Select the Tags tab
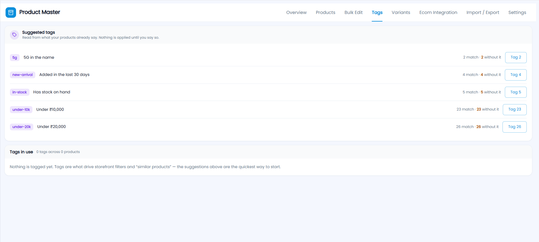Screen dimensions: 539x242 coord(377,13)
